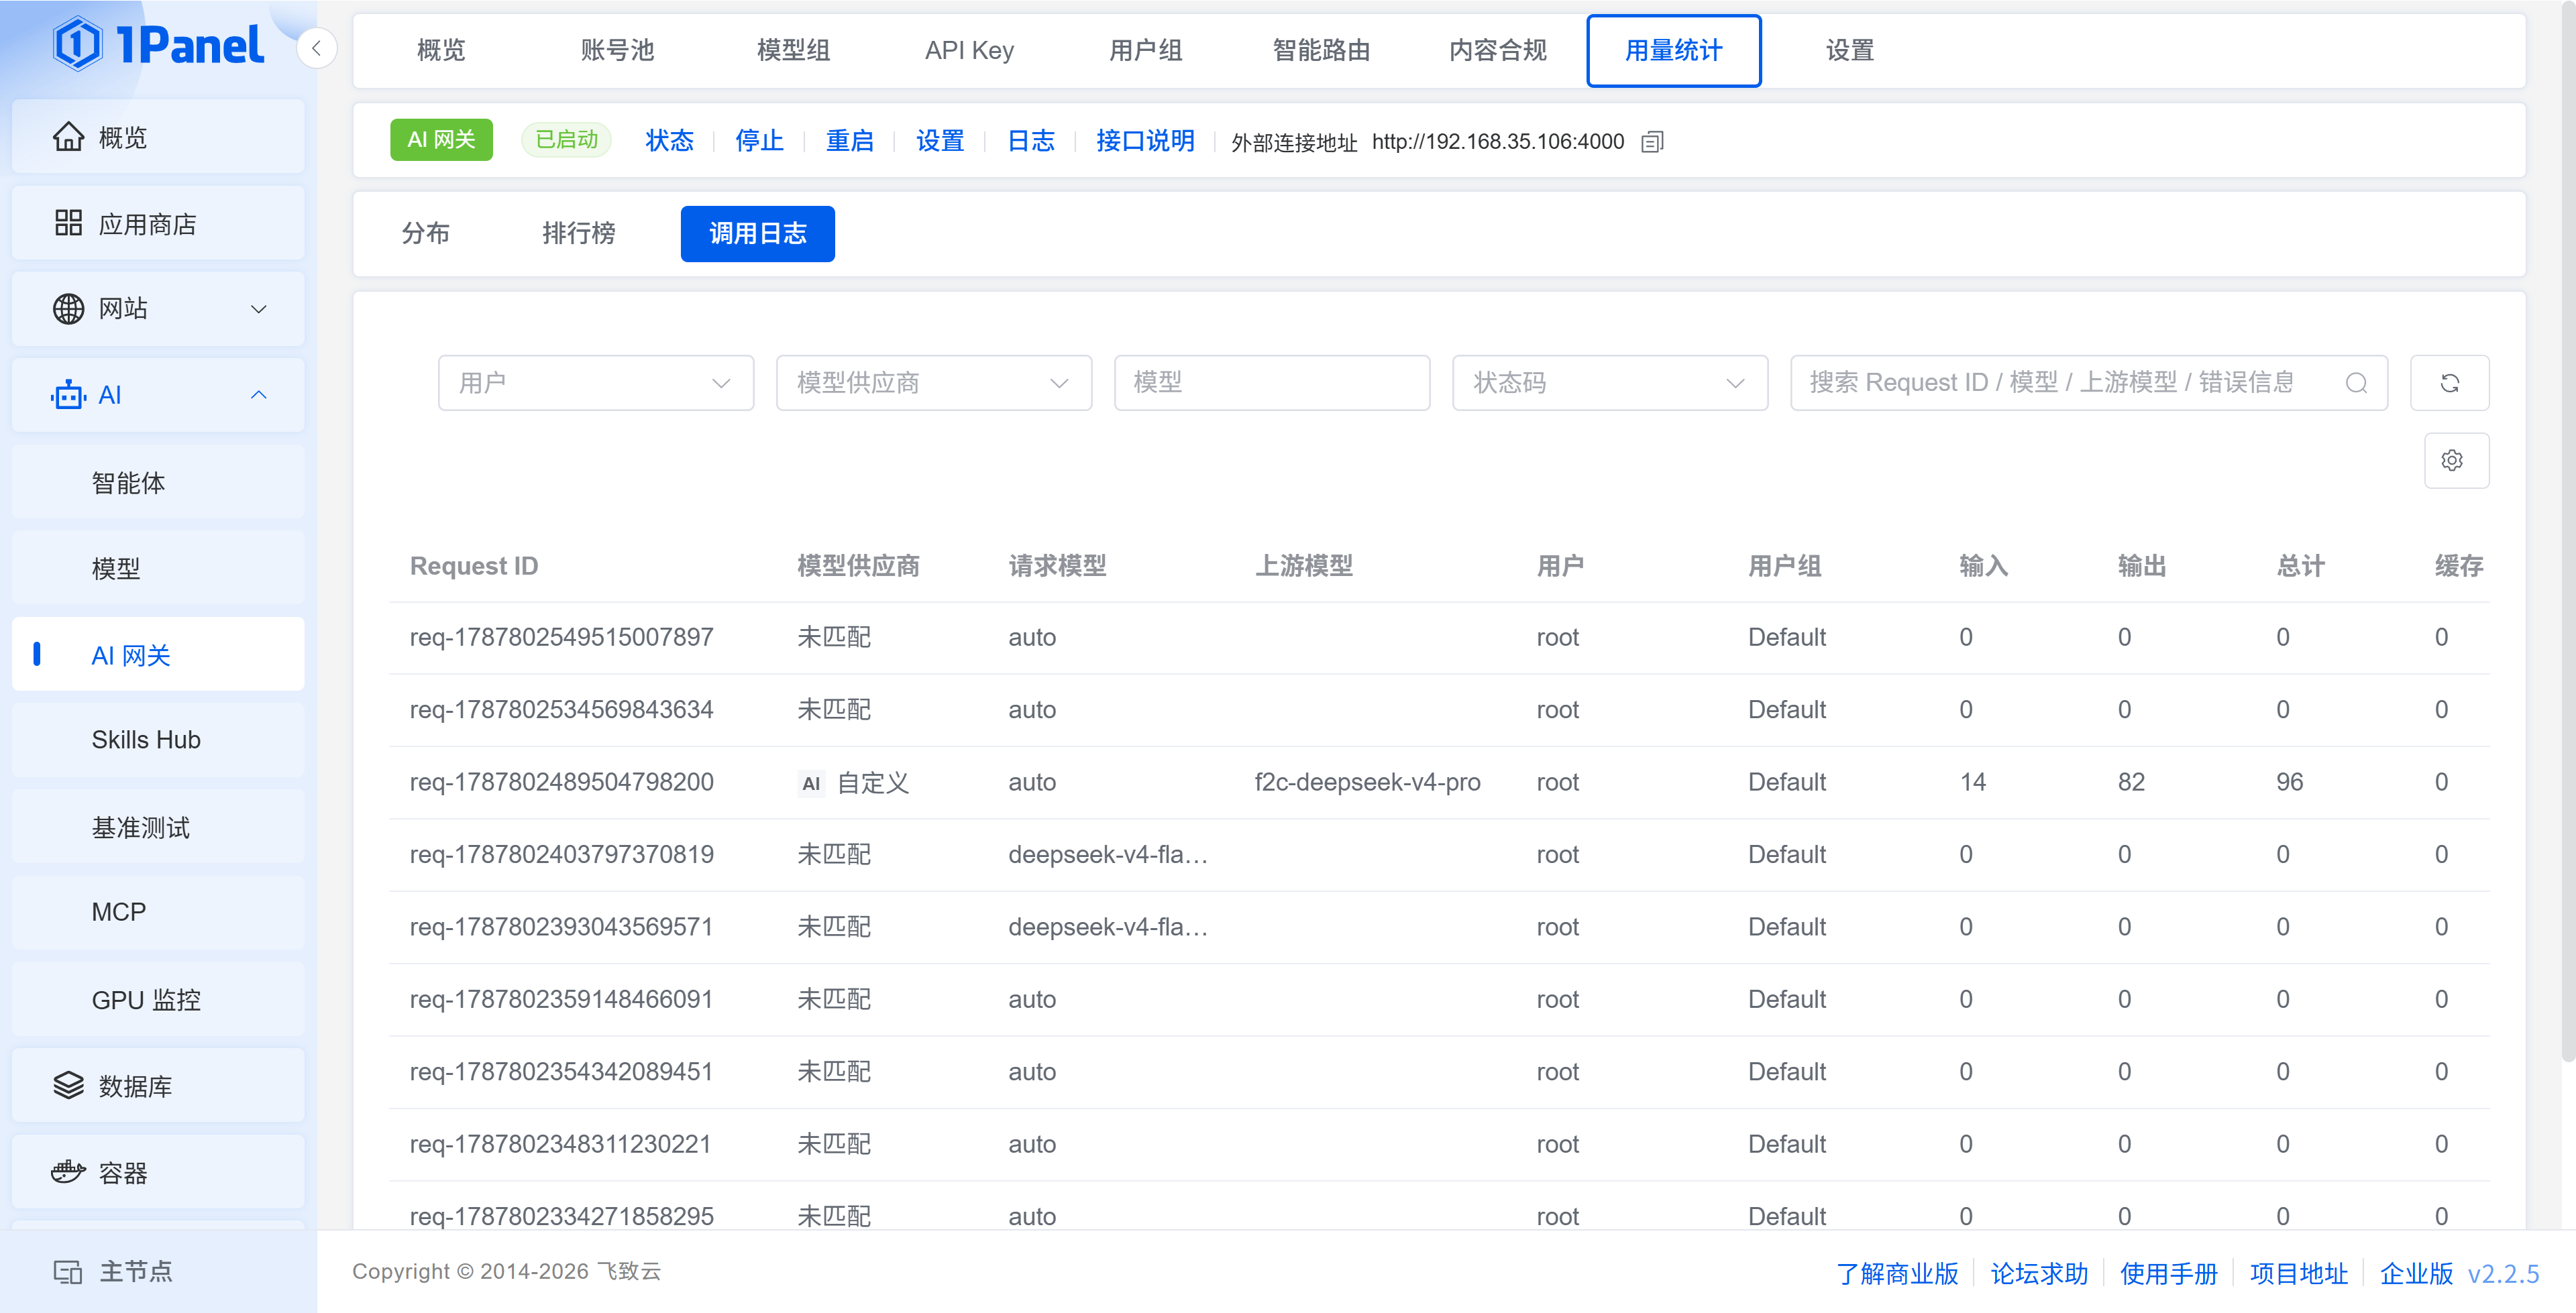Click the 主节点 node icon
2576x1313 pixels.
click(68, 1271)
